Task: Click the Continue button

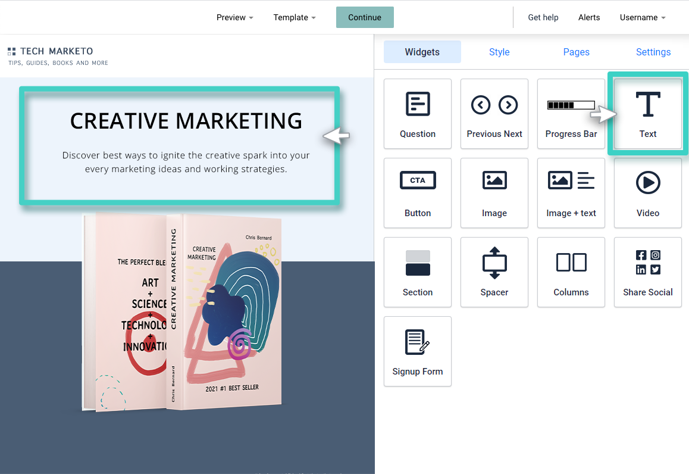Action: pyautogui.click(x=365, y=17)
